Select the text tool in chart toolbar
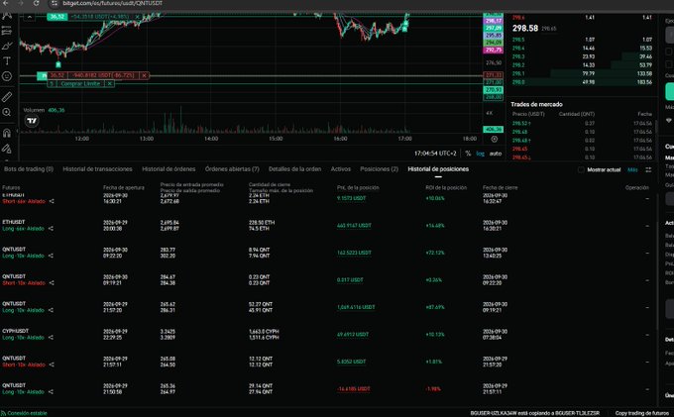 (x=7, y=61)
